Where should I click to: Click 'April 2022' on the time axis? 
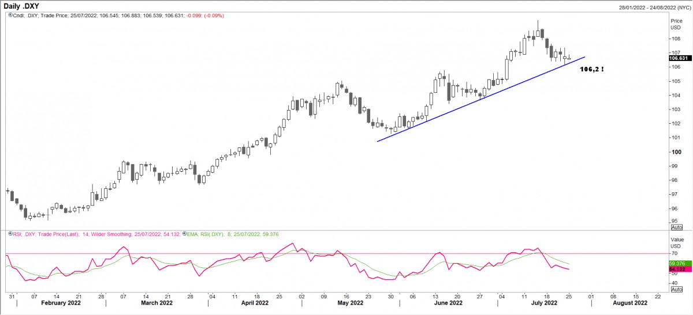pos(255,302)
